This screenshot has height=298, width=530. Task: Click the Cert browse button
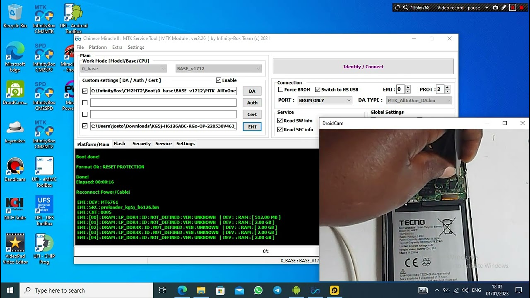(252, 114)
